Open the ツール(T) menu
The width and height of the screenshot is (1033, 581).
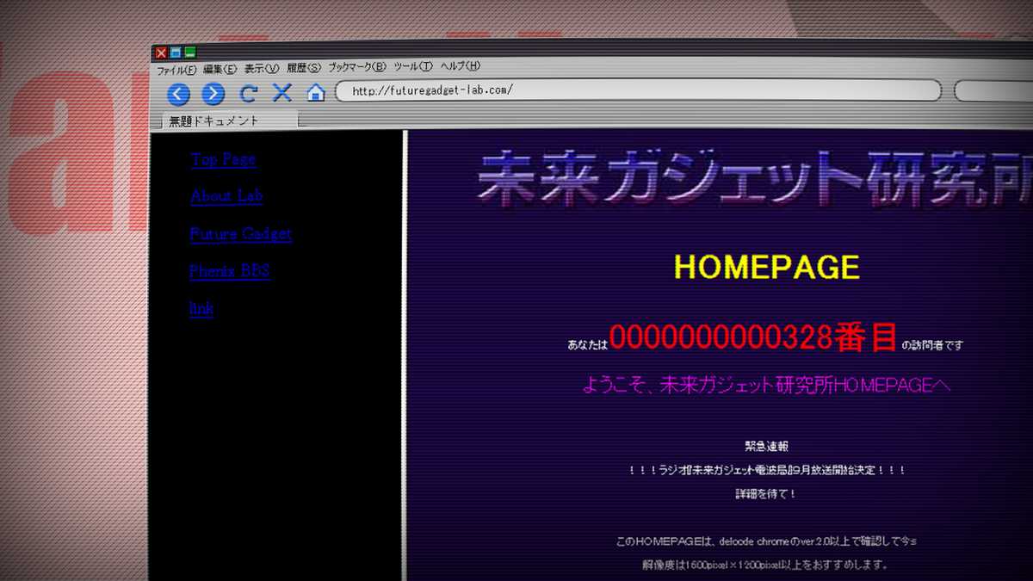click(x=413, y=66)
